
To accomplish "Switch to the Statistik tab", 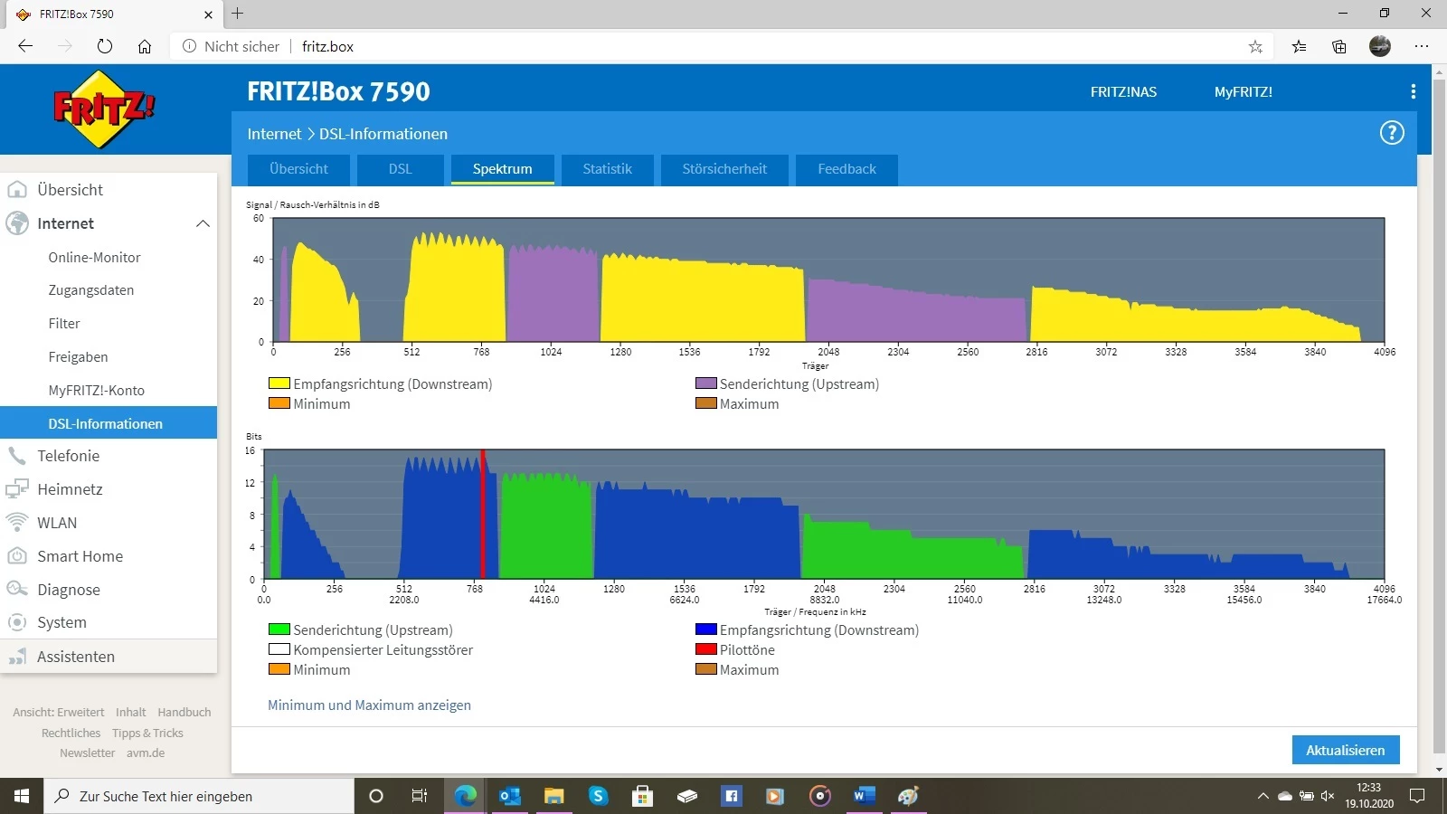I will (607, 169).
